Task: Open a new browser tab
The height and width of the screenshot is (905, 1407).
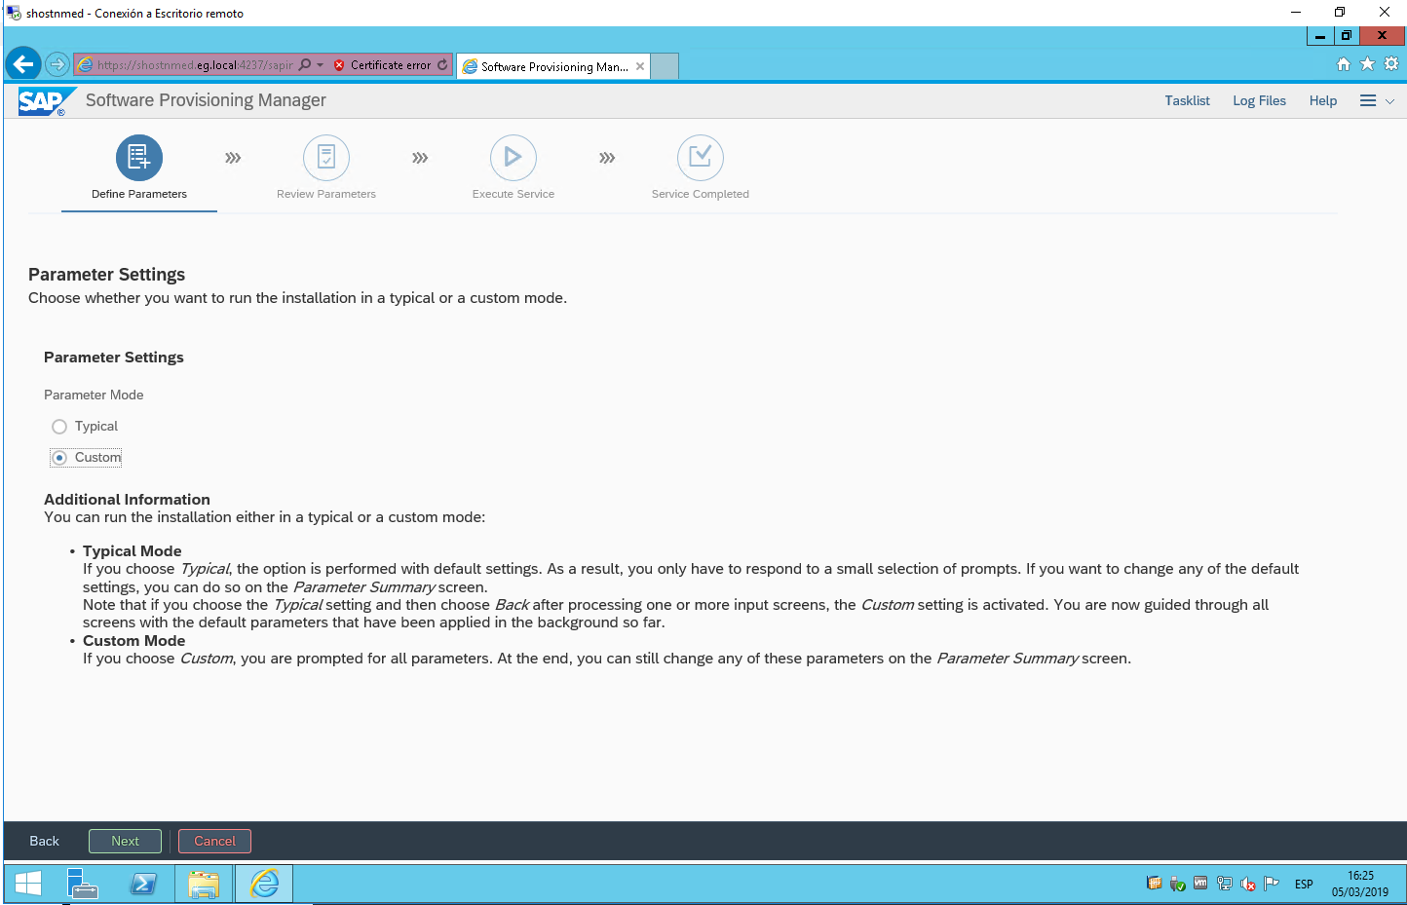Action: pos(665,66)
